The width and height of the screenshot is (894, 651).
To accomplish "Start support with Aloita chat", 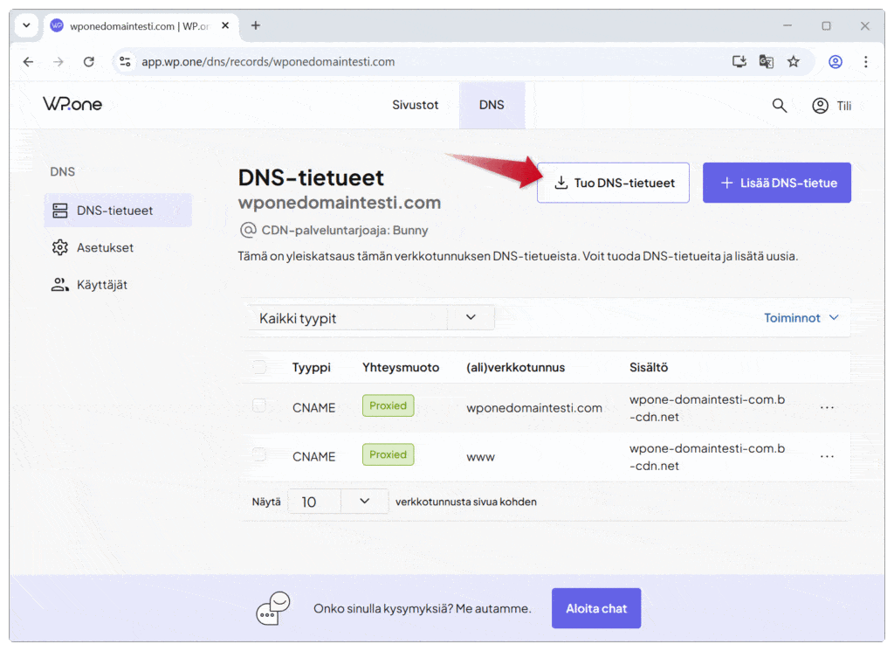I will tap(596, 608).
